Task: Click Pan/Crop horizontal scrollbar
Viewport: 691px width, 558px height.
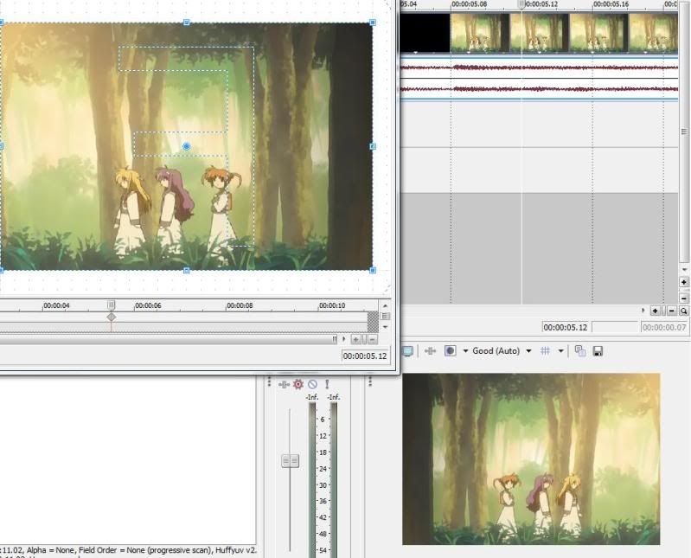Action: [168, 339]
